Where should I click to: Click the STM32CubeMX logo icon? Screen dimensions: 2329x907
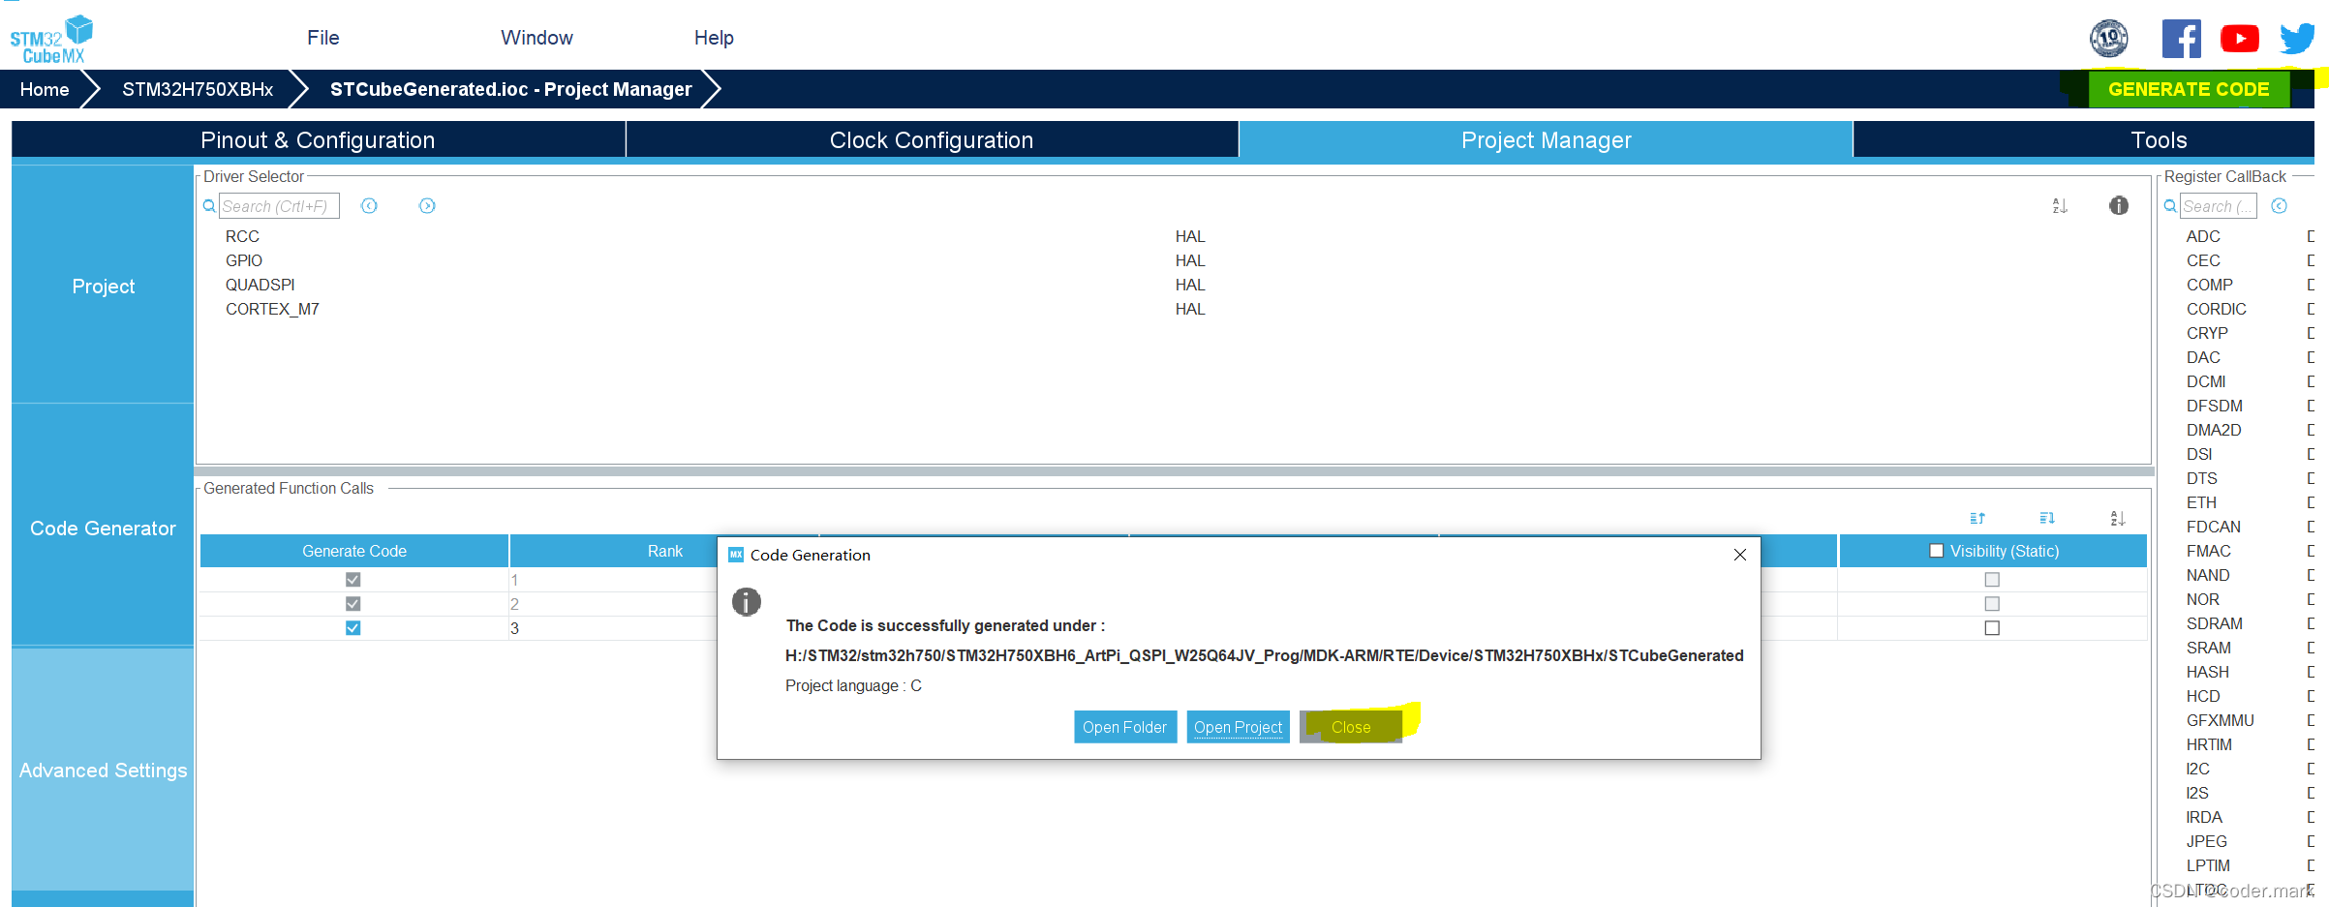(51, 39)
